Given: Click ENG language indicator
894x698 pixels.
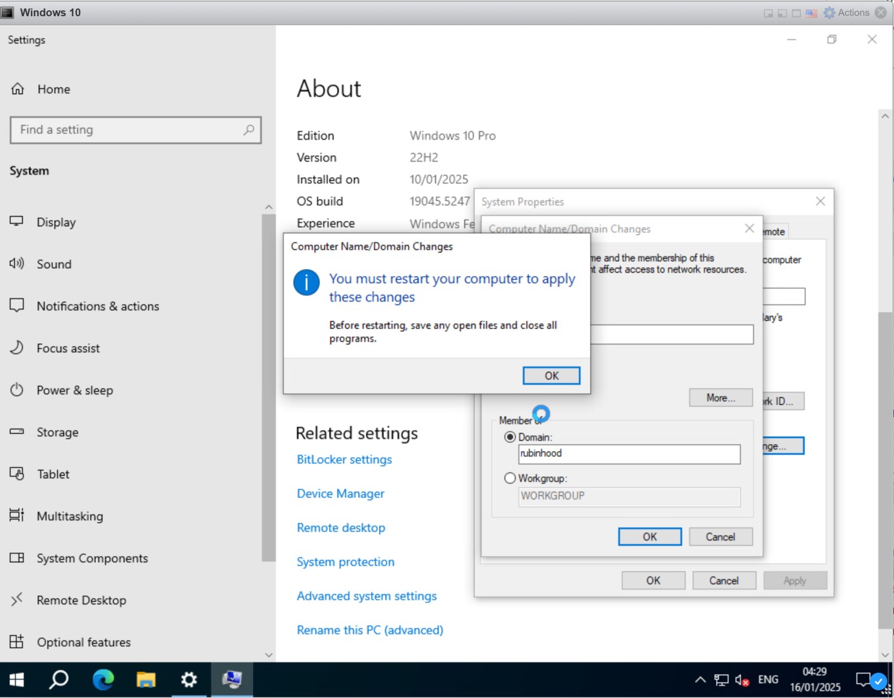Looking at the screenshot, I should 769,680.
